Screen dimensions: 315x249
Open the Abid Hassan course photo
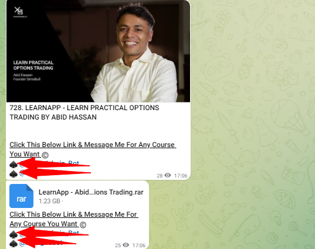click(x=98, y=51)
